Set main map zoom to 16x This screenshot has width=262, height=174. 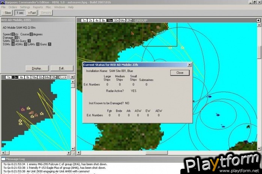(x=110, y=20)
